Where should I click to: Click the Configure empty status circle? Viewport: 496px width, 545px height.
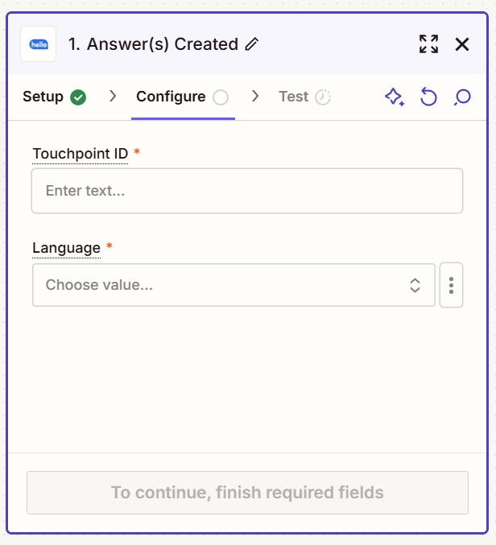[221, 97]
